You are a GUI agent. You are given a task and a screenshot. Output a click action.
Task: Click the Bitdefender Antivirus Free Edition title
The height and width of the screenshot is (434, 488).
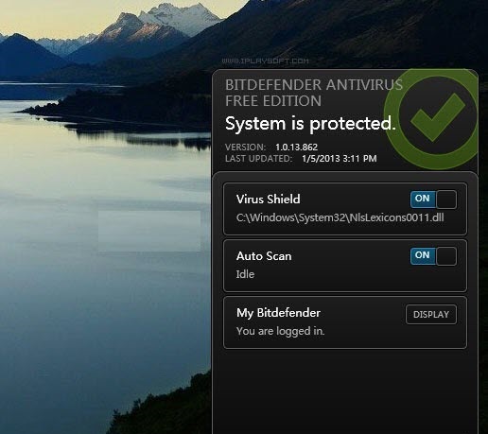point(314,93)
